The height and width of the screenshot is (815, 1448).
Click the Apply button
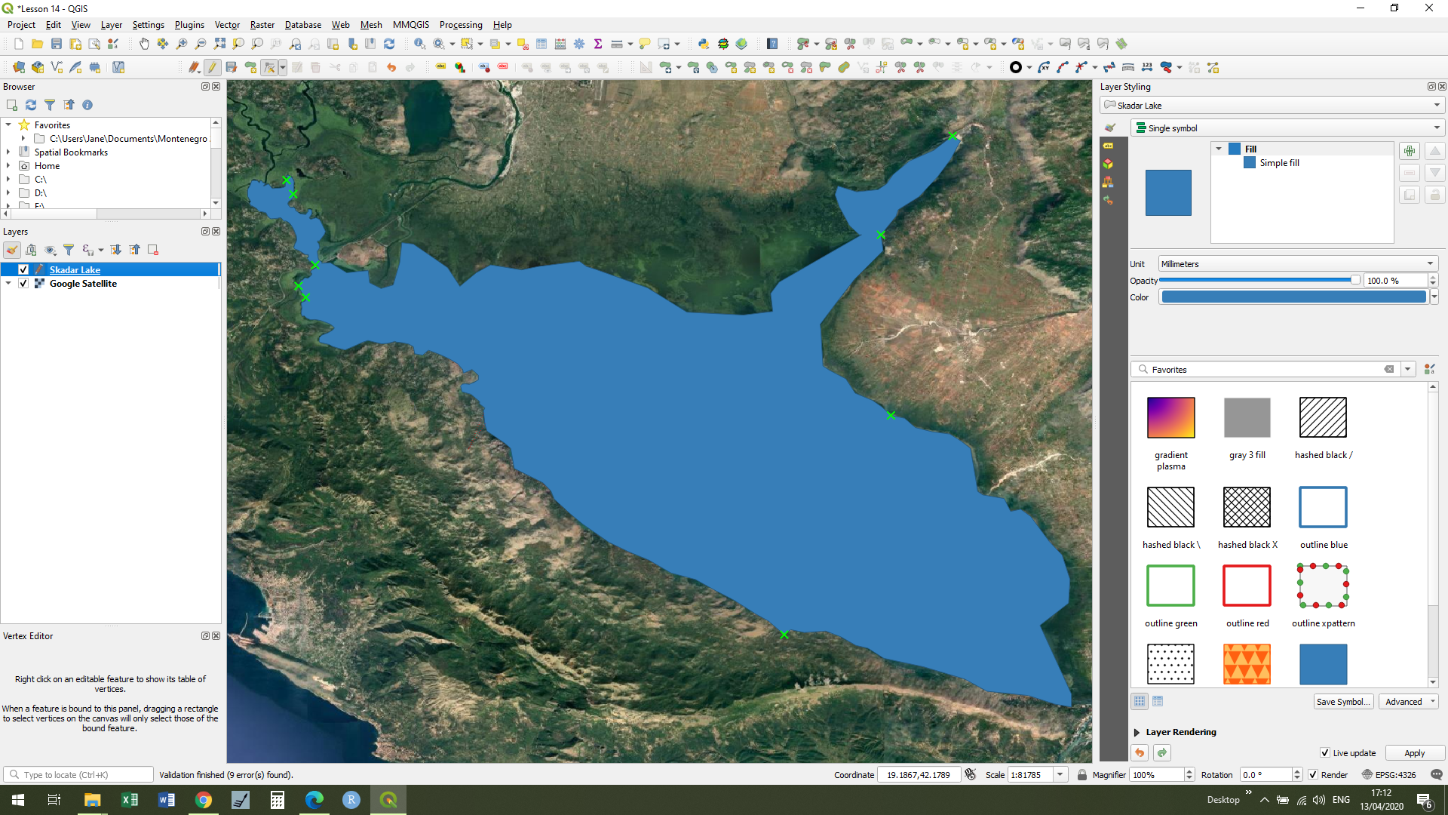[x=1414, y=753]
